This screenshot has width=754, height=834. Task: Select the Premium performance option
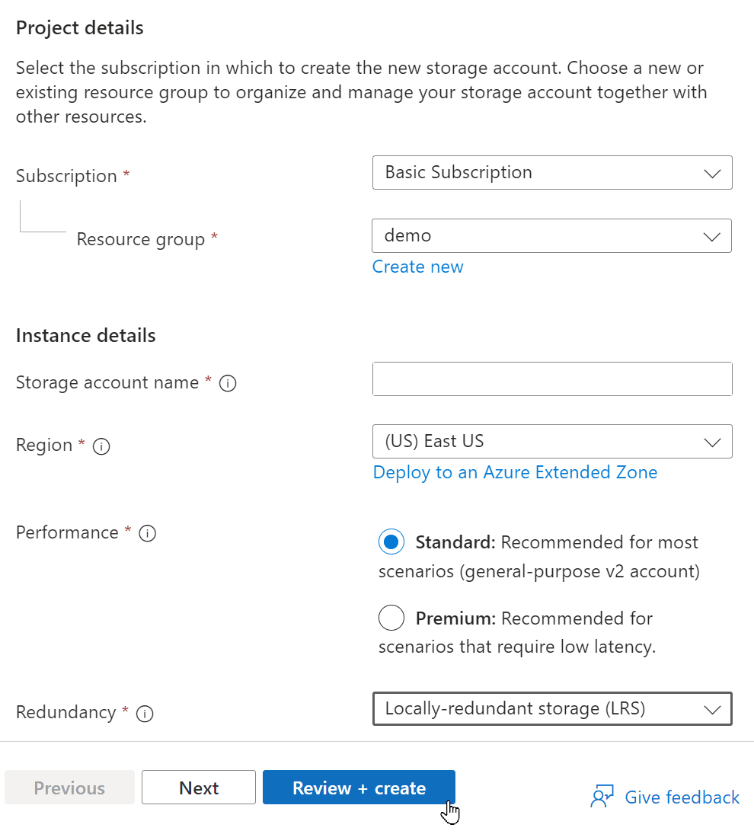391,618
